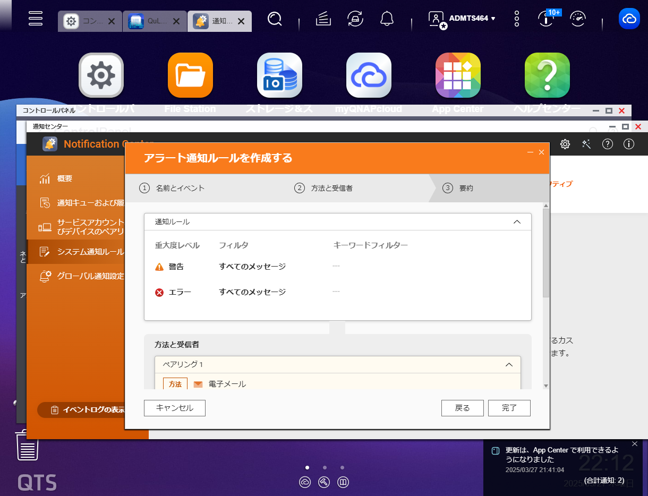Open the ADMTS464 user account menu
Image resolution: width=648 pixels, height=496 pixels.
[462, 19]
